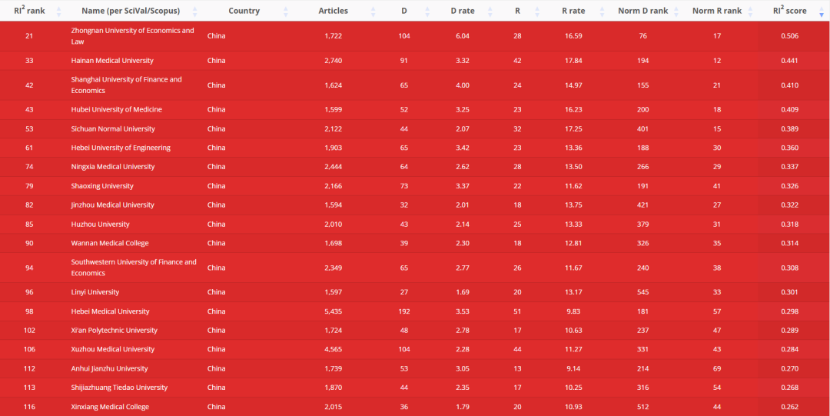Select Xinxiang Medical College entry
Screen dimensions: 830x416
tap(110, 407)
